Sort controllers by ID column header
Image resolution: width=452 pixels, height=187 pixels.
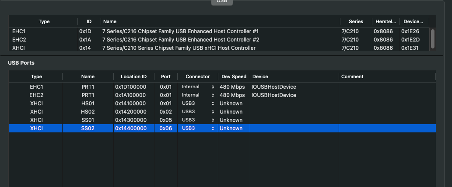click(89, 21)
